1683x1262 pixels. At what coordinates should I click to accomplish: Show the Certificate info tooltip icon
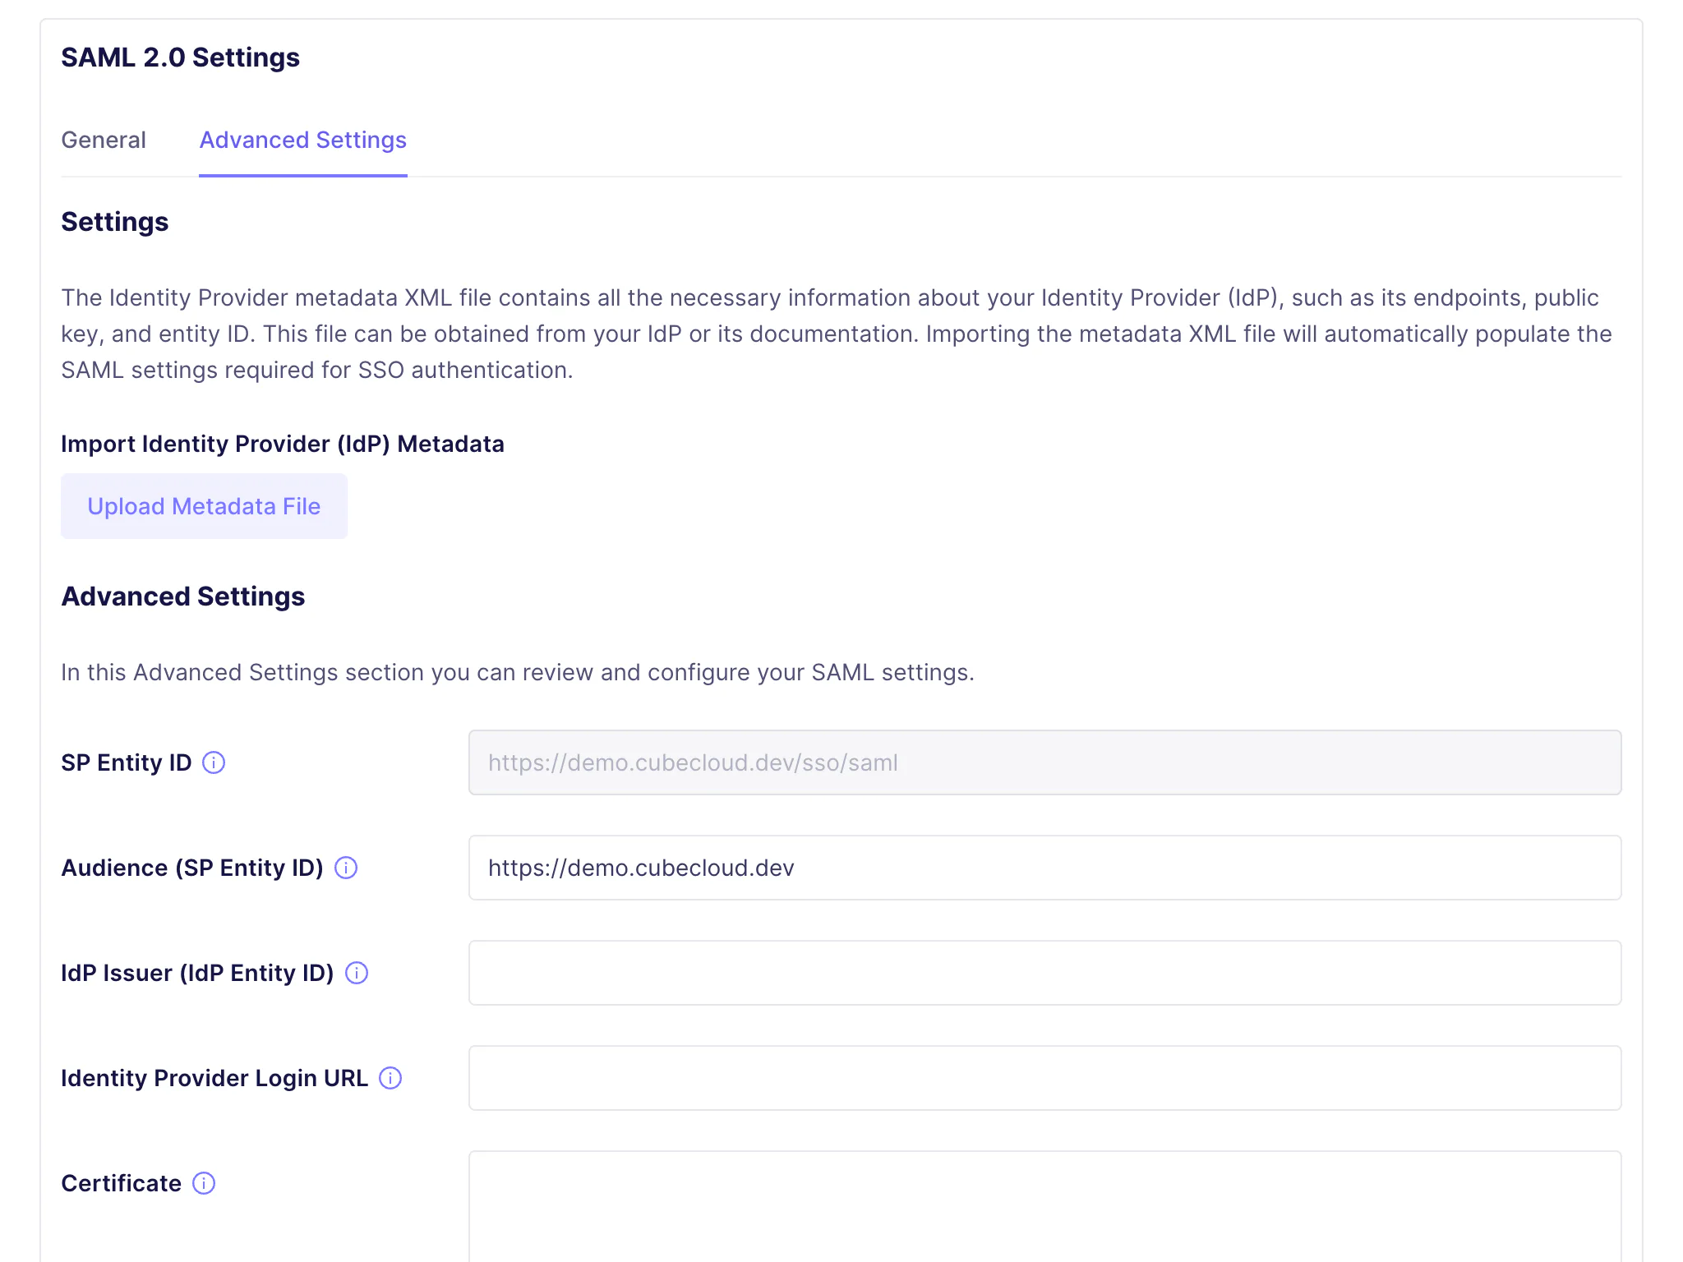tap(204, 1183)
